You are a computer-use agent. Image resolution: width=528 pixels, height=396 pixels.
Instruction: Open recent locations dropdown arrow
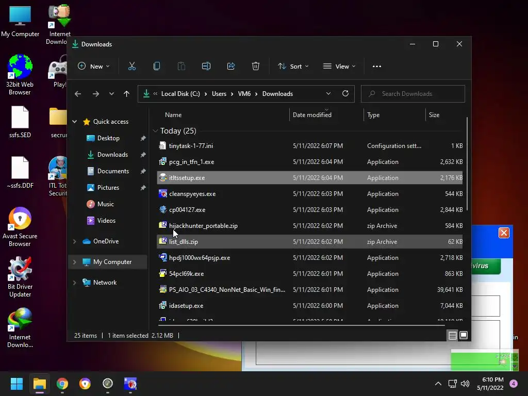pyautogui.click(x=111, y=94)
